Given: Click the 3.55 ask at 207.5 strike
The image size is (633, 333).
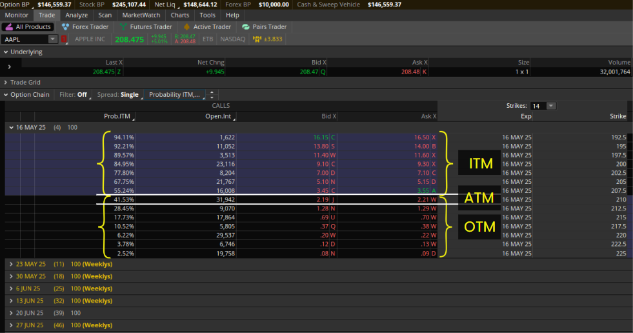Looking at the screenshot, I should [423, 190].
